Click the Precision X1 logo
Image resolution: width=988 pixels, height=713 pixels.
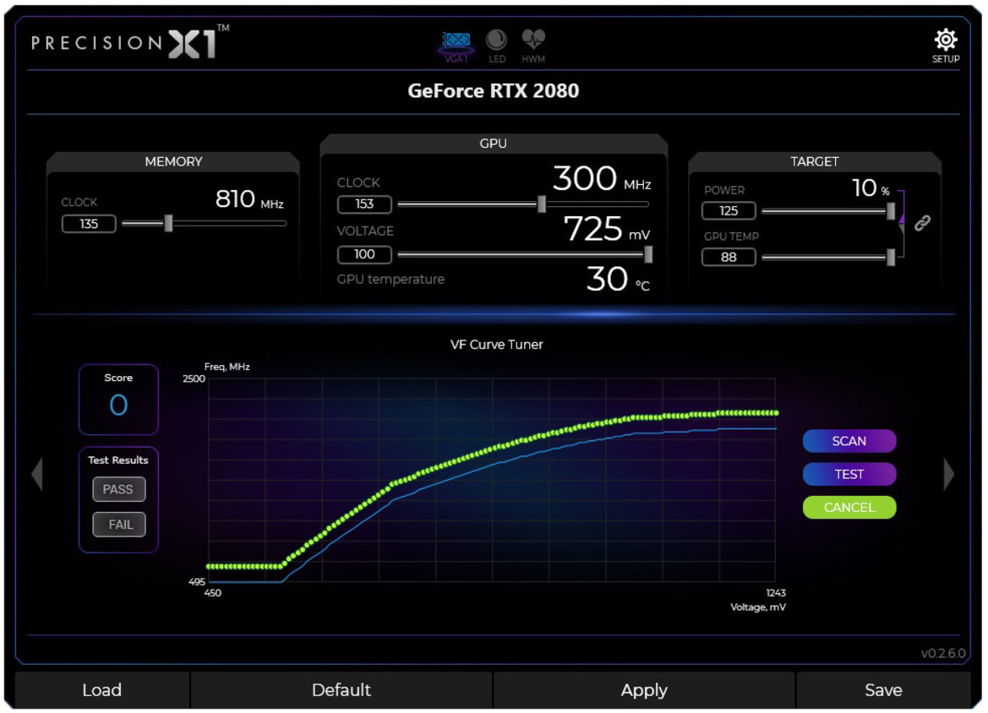(130, 42)
